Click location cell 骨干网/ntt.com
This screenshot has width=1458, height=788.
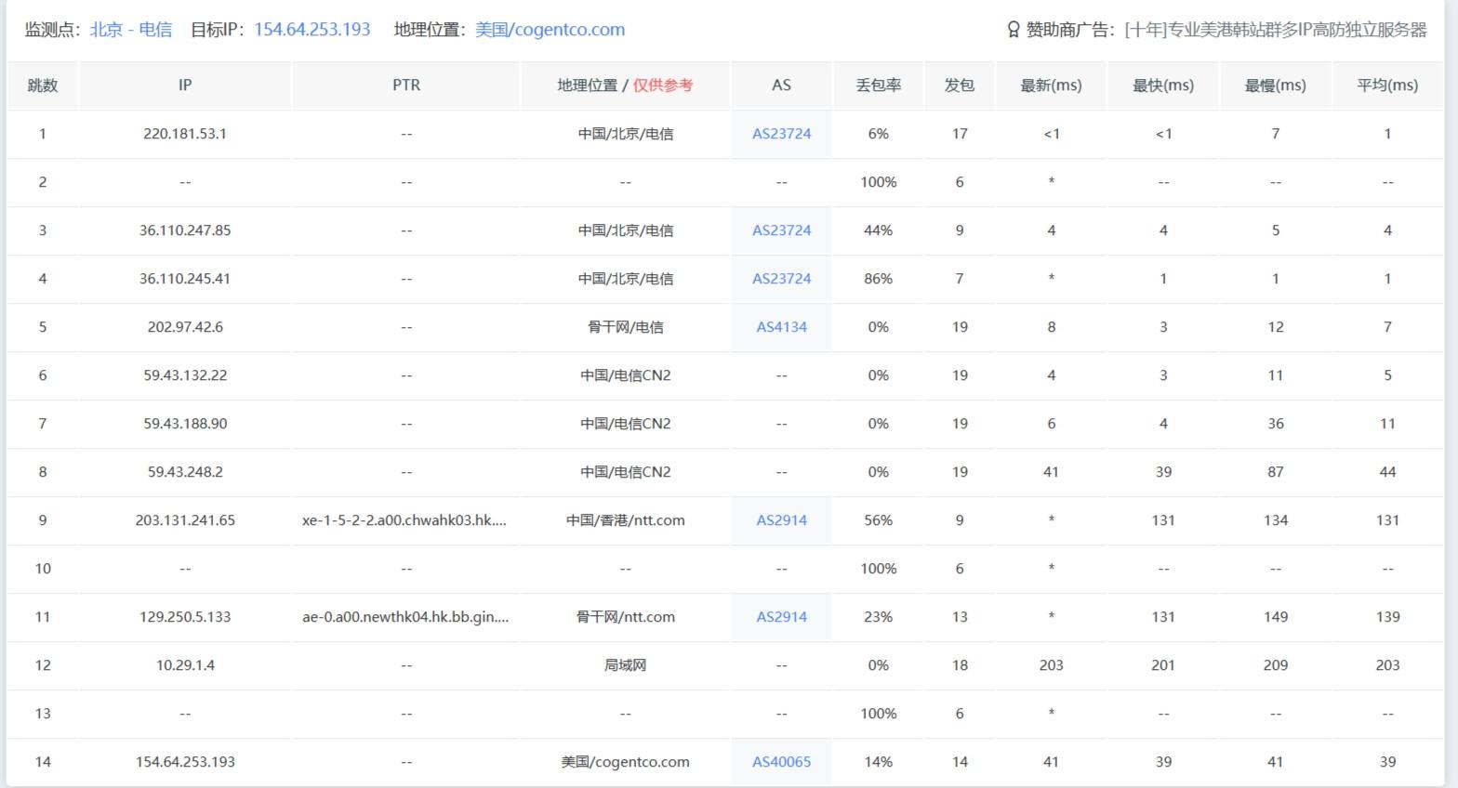625,617
